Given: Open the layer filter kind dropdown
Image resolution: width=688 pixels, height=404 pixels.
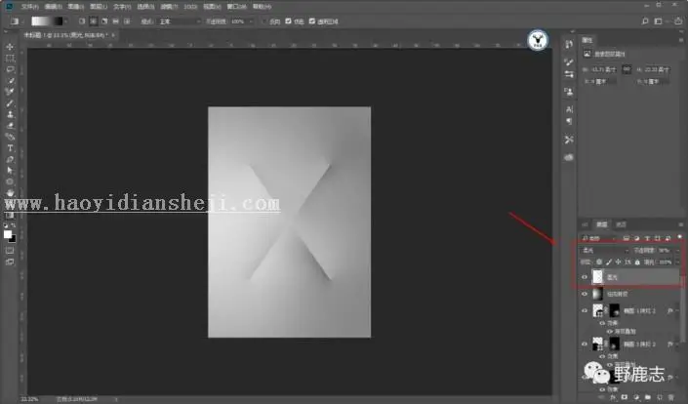Looking at the screenshot, I should (597, 238).
